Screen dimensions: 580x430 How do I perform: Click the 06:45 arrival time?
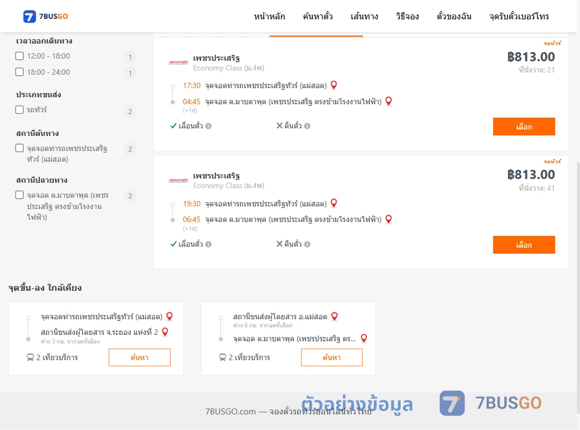192,219
